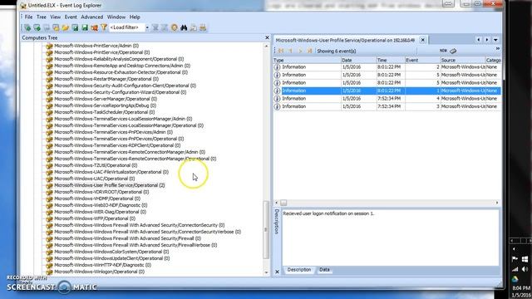Sort events by the Source column header
This screenshot has height=299, width=532.
coord(463,60)
